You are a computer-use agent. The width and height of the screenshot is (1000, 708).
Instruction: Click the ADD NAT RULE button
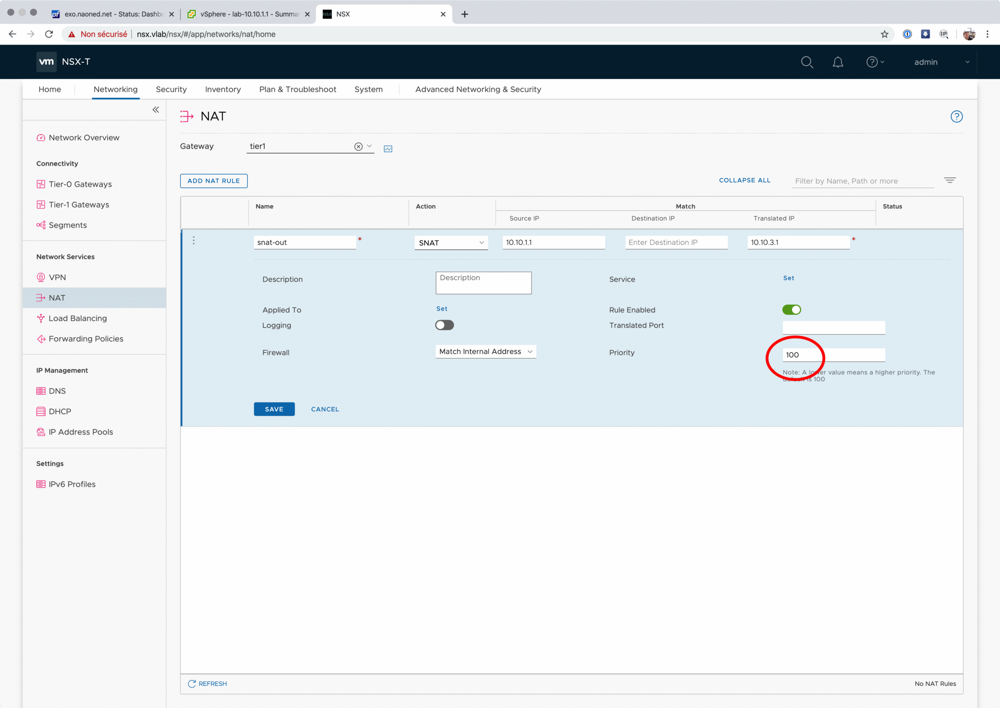pyautogui.click(x=214, y=181)
